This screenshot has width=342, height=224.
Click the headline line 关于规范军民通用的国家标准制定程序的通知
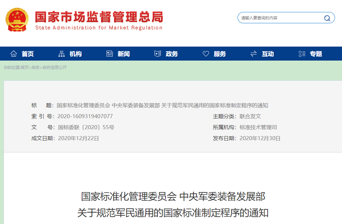[x=173, y=213]
